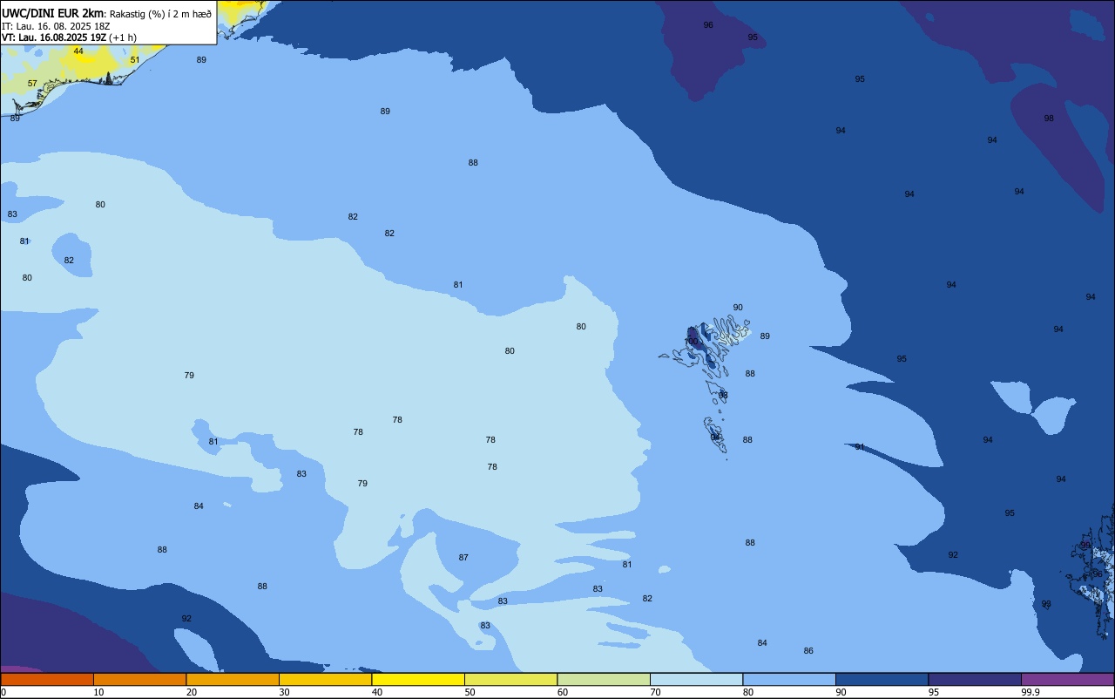1115x699 pixels.
Task: Click the legend tick label 0
Action: 3,692
